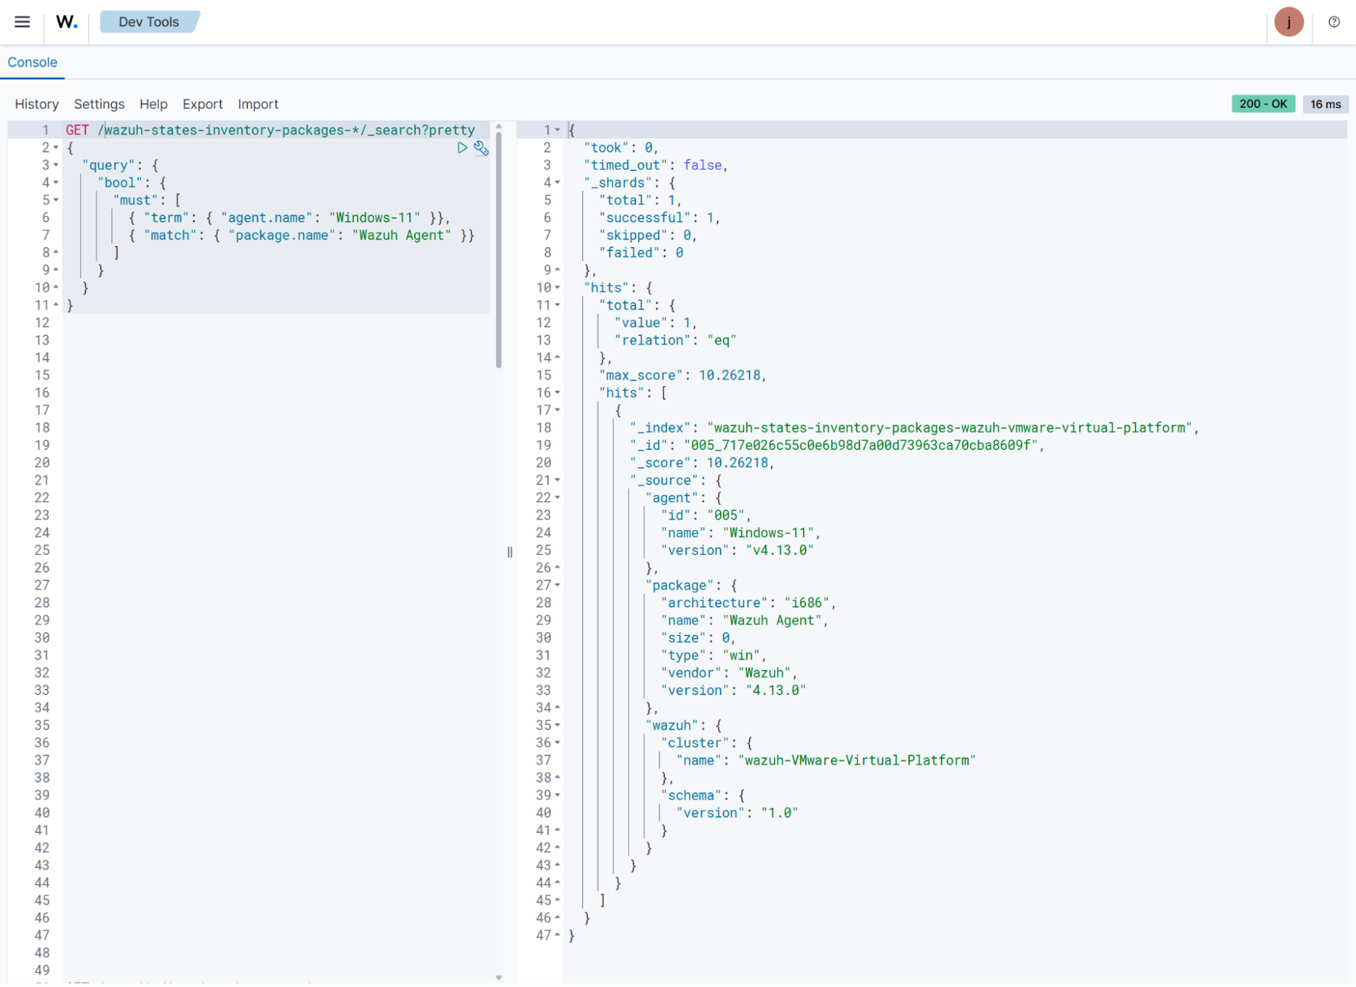Click the Wazuh W. logo
Screen dimensions: 1356x987
click(66, 22)
